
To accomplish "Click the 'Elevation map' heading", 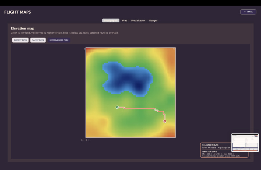I will tap(22, 28).
